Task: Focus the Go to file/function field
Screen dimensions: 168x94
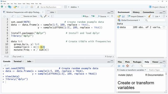Action: tap(48, 7)
